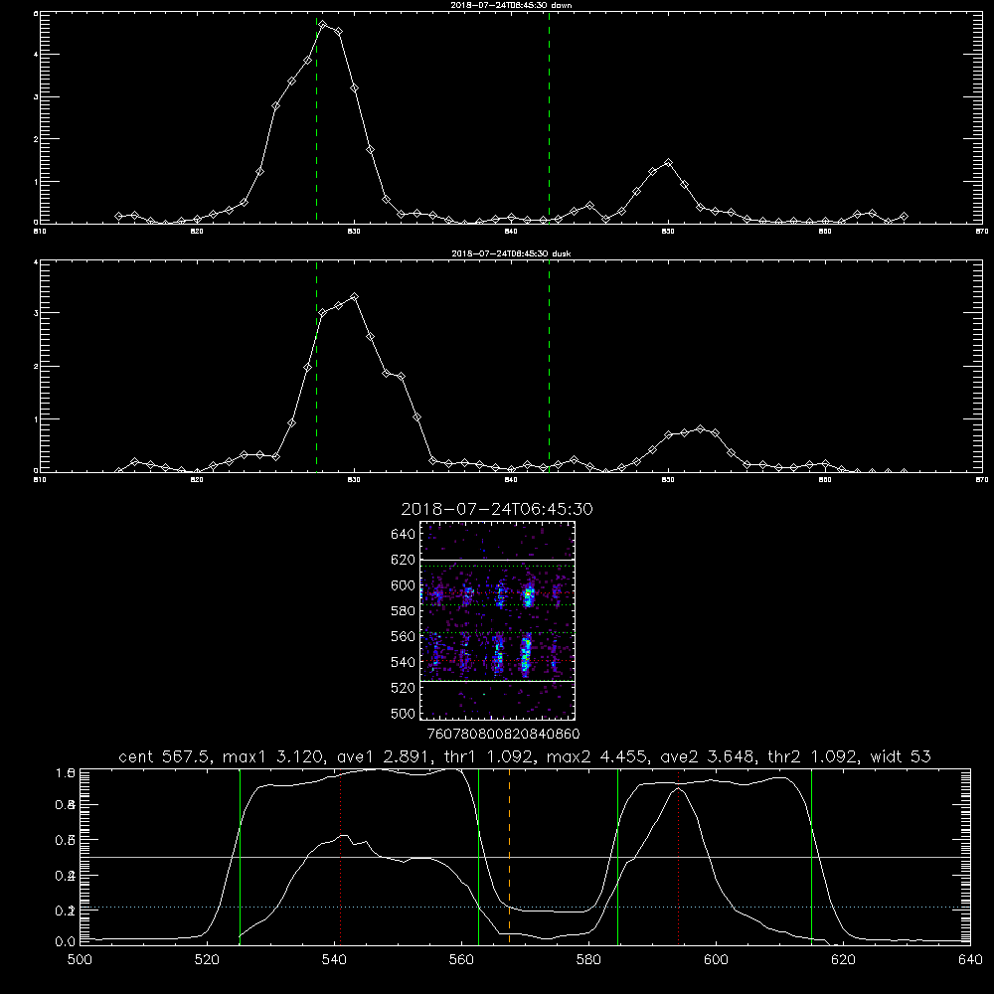994x994 pixels.
Task: Click the dusk plot's secondary peak diamond near 852
Action: [700, 429]
